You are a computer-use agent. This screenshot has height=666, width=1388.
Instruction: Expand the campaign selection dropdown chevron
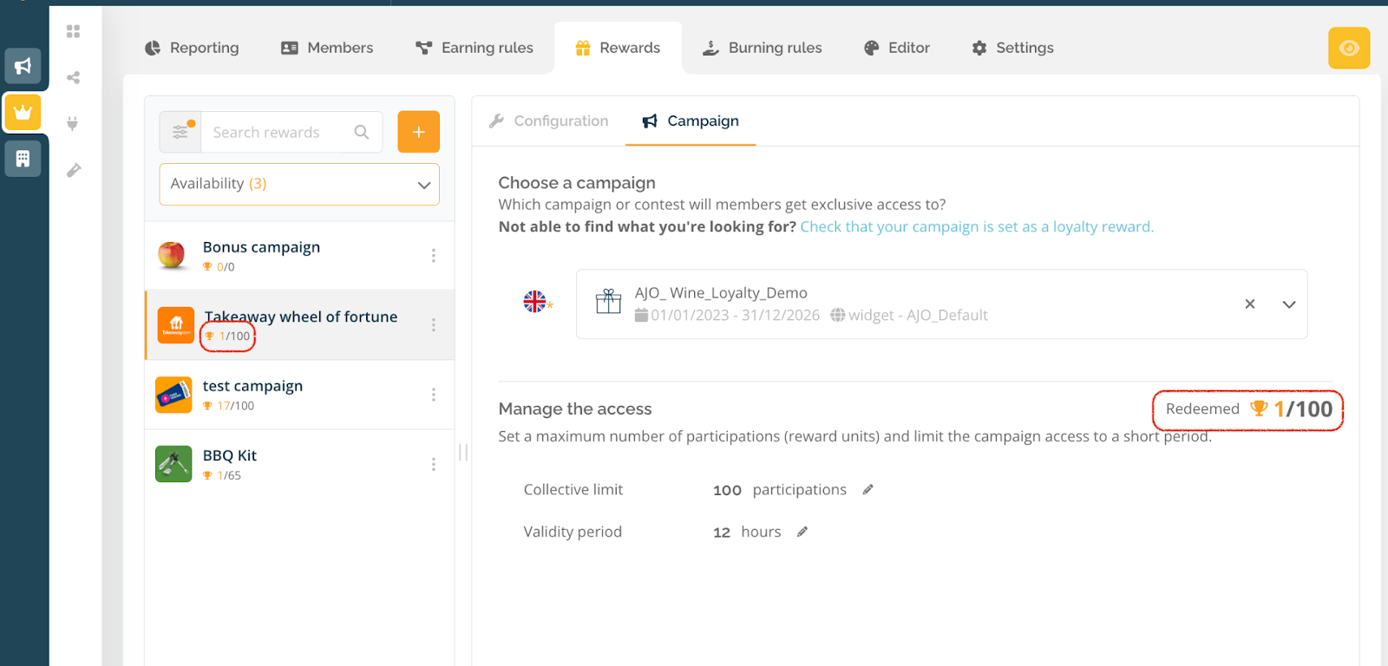click(x=1288, y=304)
